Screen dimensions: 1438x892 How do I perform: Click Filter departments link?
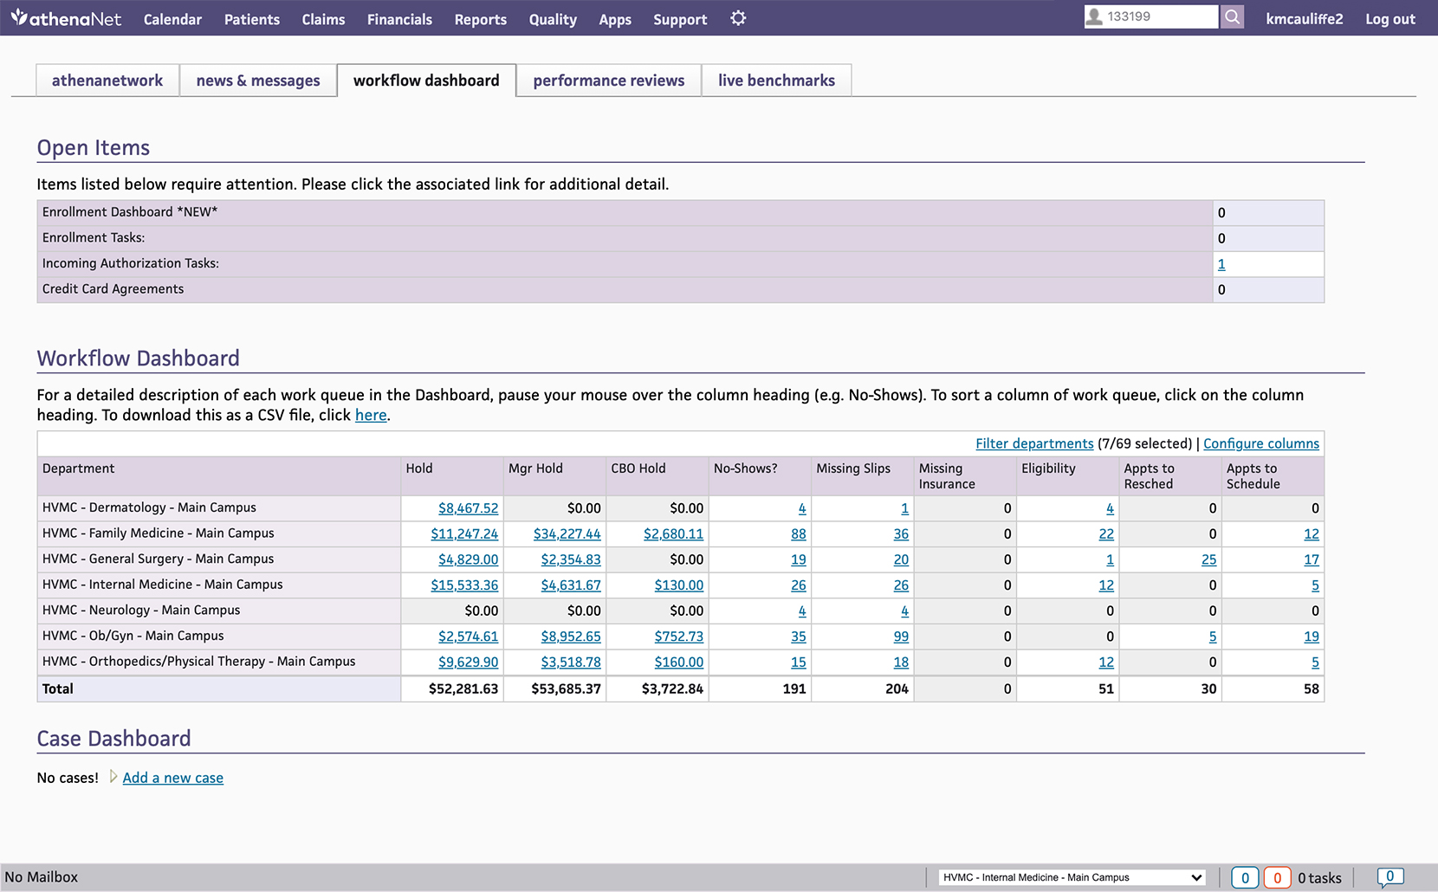(x=1034, y=443)
